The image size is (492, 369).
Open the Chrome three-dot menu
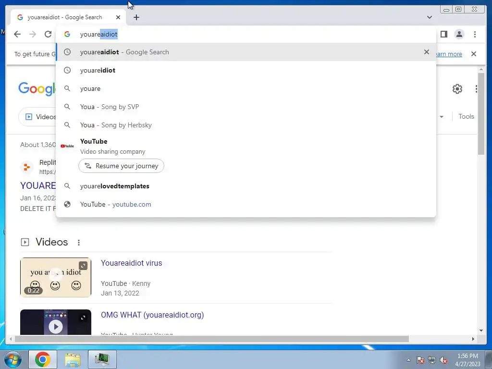click(475, 34)
